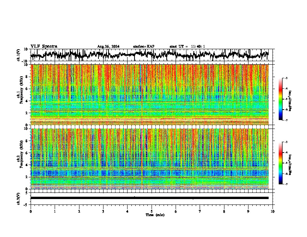The image size is (307, 237).
Task: Click inside the ch.1 spectrogram panel
Action: (149, 94)
